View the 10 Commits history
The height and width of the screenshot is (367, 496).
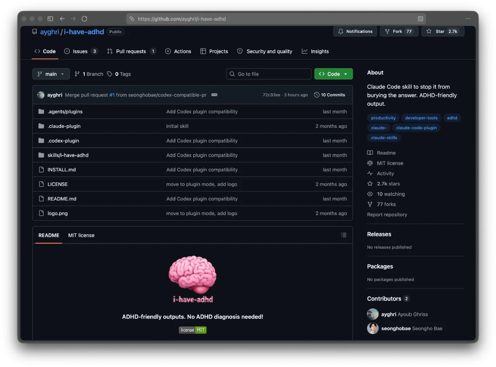click(329, 95)
